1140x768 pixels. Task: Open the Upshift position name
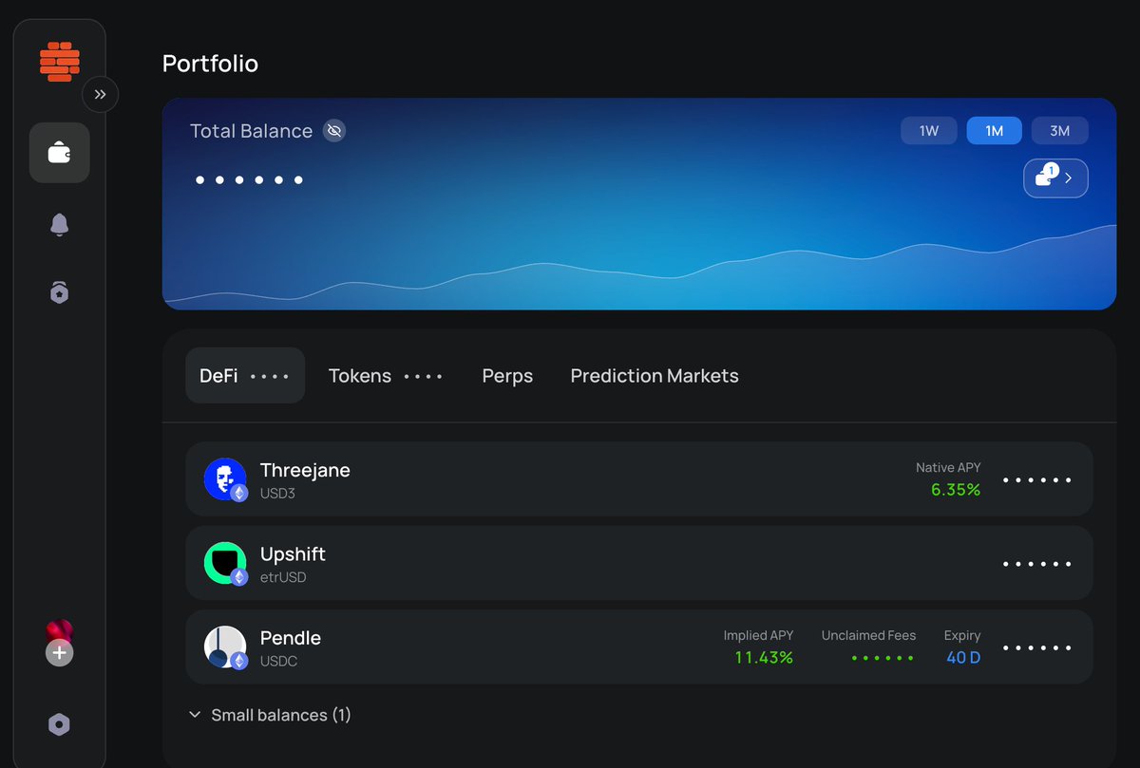tap(293, 553)
